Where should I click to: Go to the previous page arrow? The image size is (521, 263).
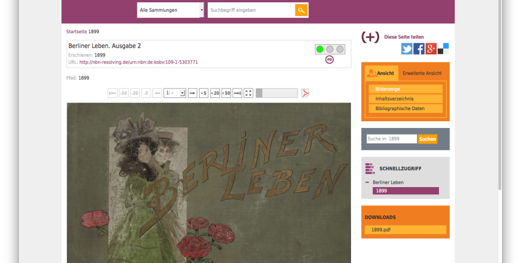[x=157, y=94]
